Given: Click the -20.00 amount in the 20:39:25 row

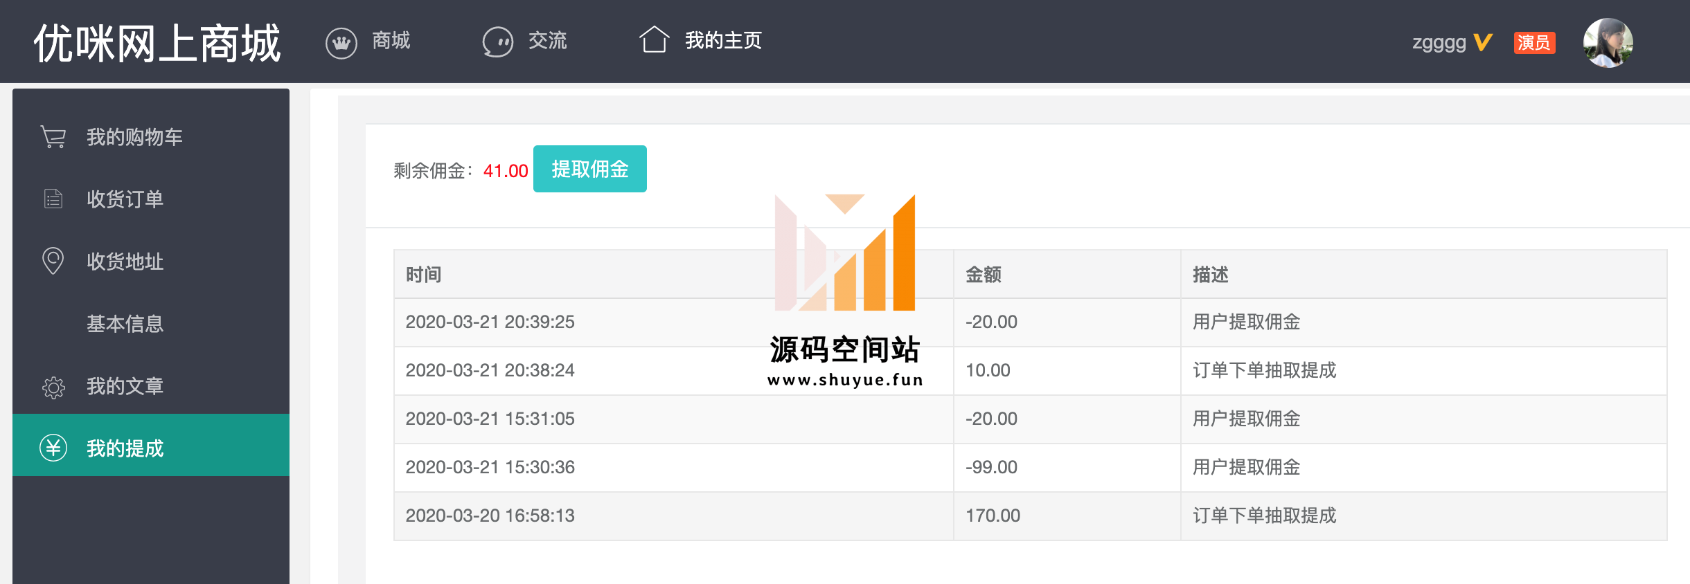Looking at the screenshot, I should point(992,322).
